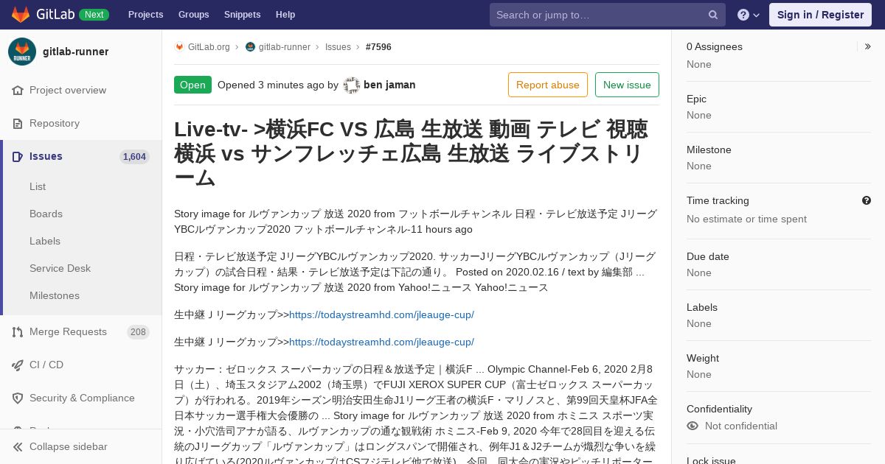This screenshot has height=464, width=885.
Task: Click the Labels heading in right sidebar
Action: (702, 307)
